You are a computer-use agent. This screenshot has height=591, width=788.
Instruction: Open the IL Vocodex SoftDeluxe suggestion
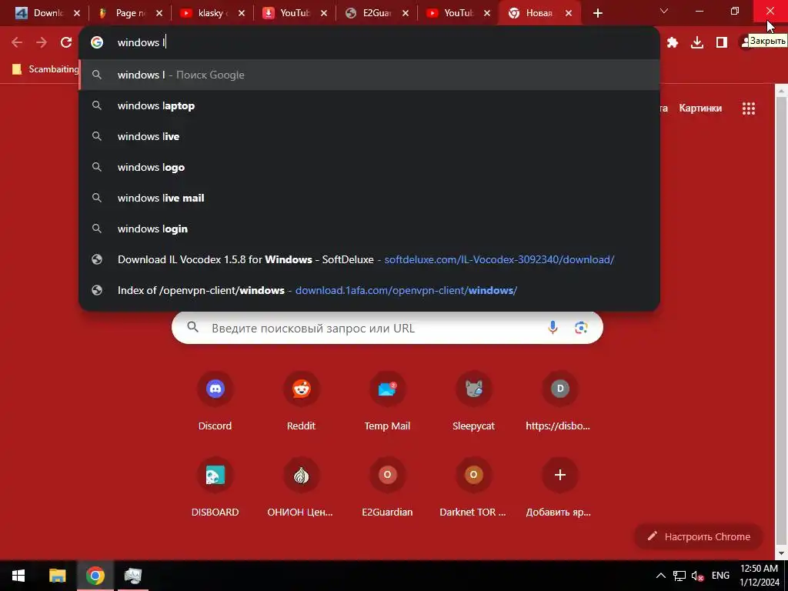pyautogui.click(x=369, y=259)
